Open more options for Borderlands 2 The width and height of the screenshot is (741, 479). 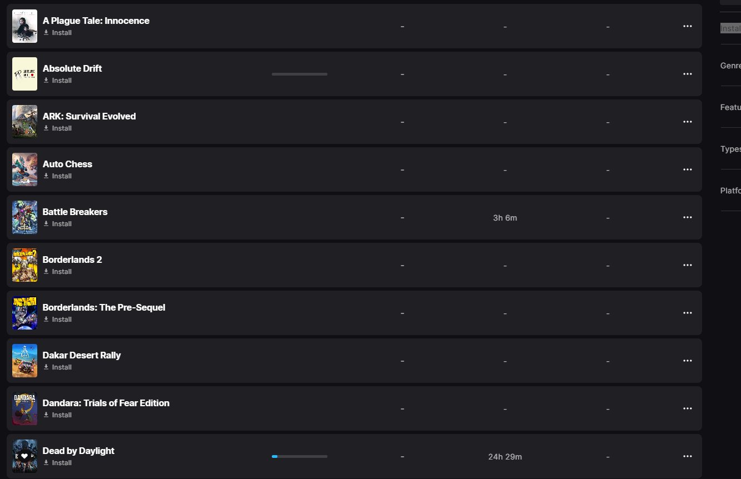pyautogui.click(x=687, y=265)
